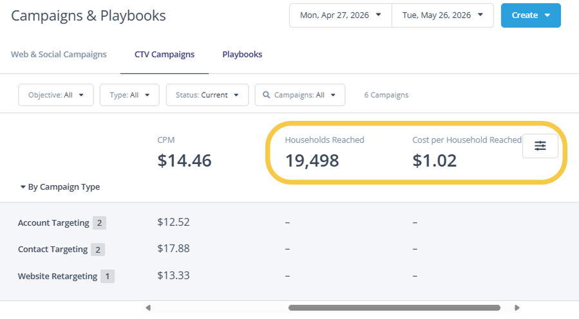Click the Contact Targeting CPM $17.88

(x=173, y=248)
